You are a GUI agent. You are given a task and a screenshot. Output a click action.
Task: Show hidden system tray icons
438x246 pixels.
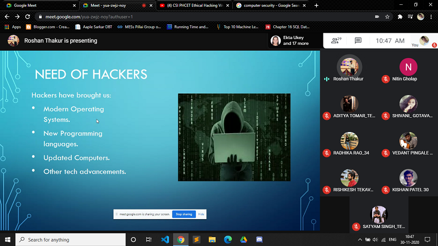[360, 240]
